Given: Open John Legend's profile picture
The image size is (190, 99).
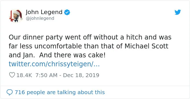Looking at the screenshot, I should click(x=16, y=16).
